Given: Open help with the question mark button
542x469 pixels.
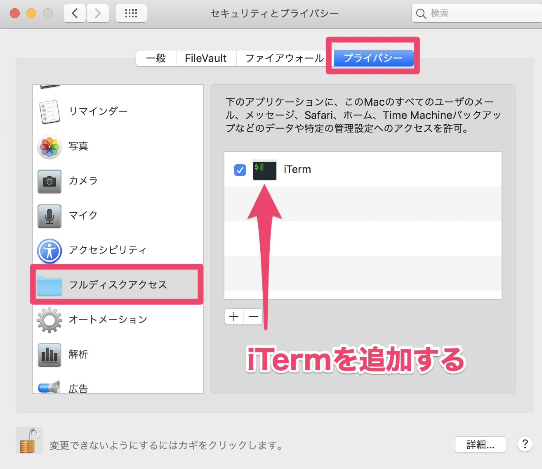Looking at the screenshot, I should [x=525, y=444].
